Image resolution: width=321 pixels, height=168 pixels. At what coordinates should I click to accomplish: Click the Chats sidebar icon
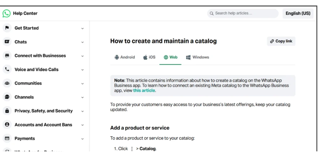[7, 42]
